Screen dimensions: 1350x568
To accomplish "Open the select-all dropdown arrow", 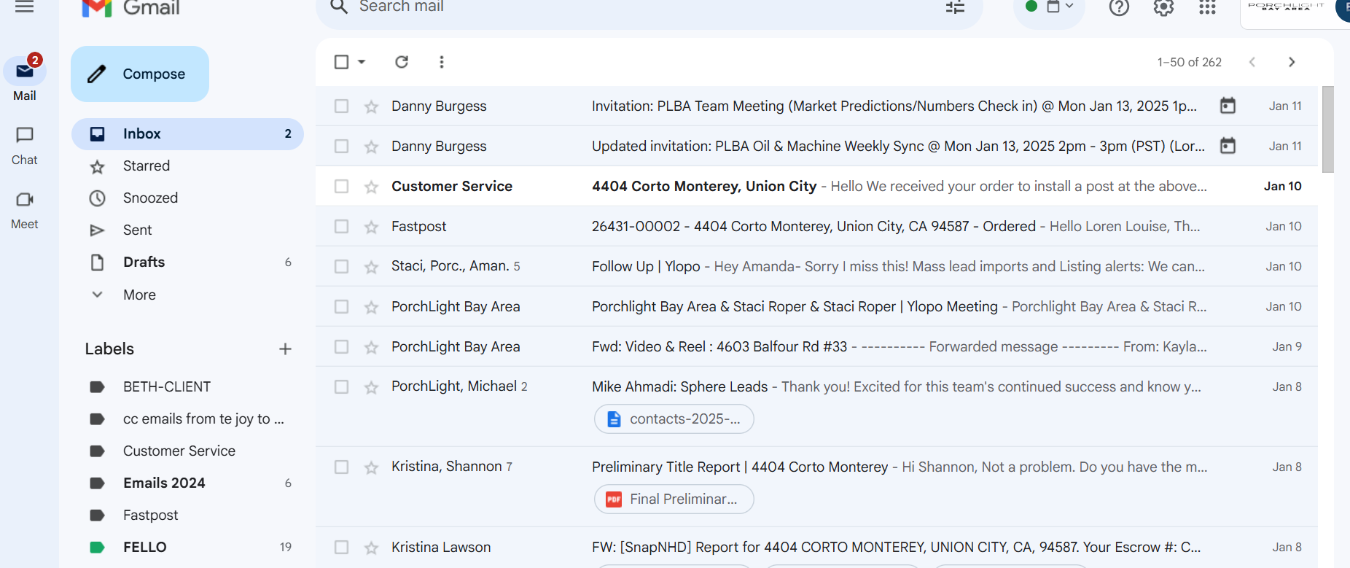I will tap(362, 62).
